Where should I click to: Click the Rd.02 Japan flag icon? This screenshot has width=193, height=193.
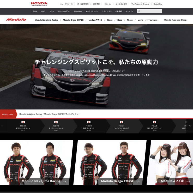[56, 122]
